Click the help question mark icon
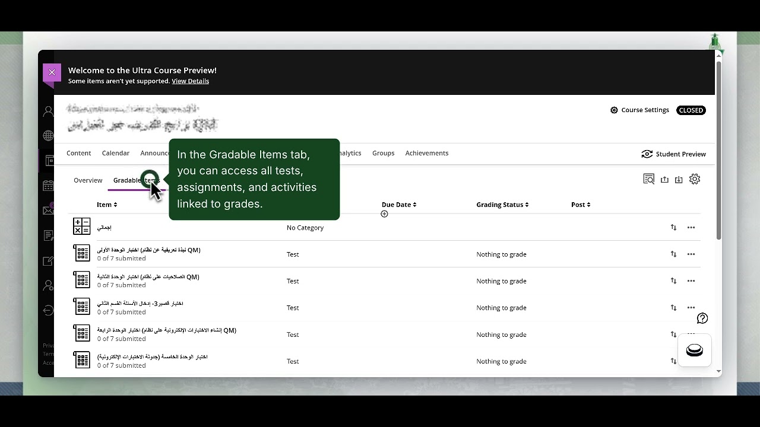 coord(702,318)
